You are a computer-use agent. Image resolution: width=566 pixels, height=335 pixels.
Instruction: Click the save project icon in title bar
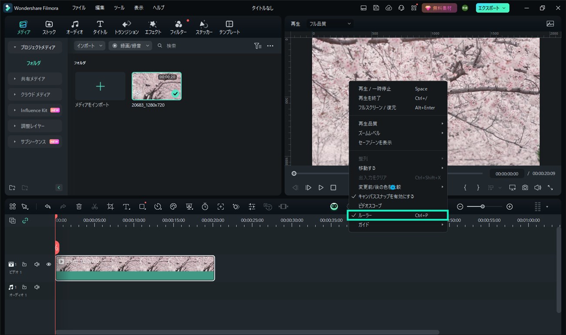tap(376, 8)
